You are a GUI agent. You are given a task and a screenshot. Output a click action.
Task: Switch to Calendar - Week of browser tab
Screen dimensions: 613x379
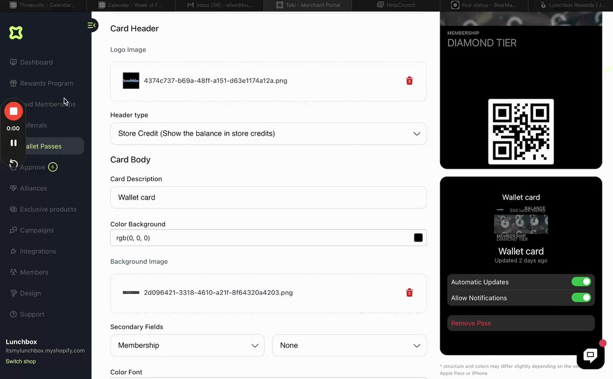click(131, 5)
